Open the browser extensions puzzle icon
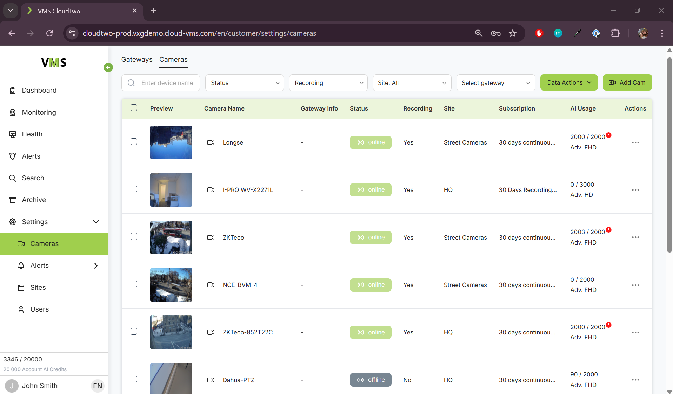This screenshot has width=673, height=394. (615, 33)
